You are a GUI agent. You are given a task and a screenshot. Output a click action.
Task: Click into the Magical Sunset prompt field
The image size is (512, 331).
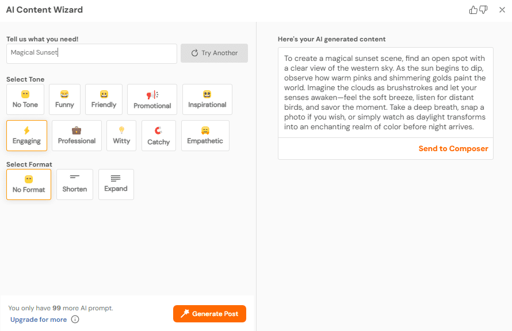(x=92, y=53)
